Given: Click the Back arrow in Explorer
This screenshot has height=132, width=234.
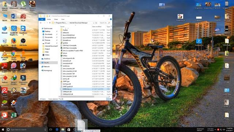Looking at the screenshot, I should coord(41,23).
